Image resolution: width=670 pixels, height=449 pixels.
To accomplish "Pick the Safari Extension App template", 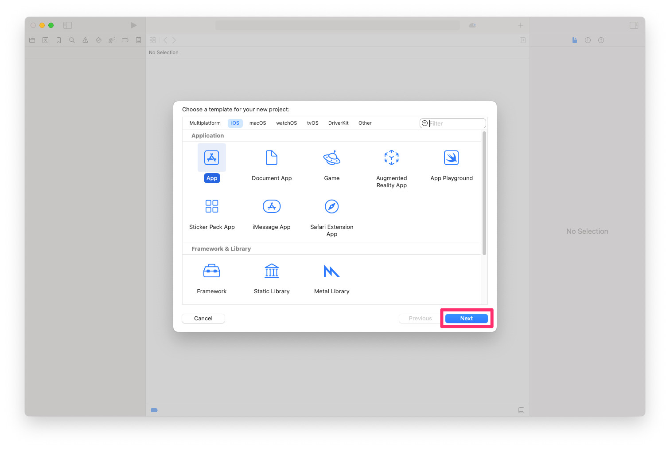I will pos(331,206).
